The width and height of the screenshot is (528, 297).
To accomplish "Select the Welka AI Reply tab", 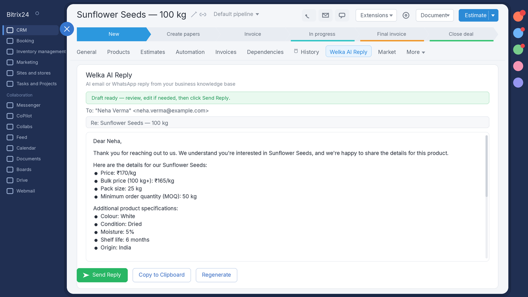I will pyautogui.click(x=349, y=52).
